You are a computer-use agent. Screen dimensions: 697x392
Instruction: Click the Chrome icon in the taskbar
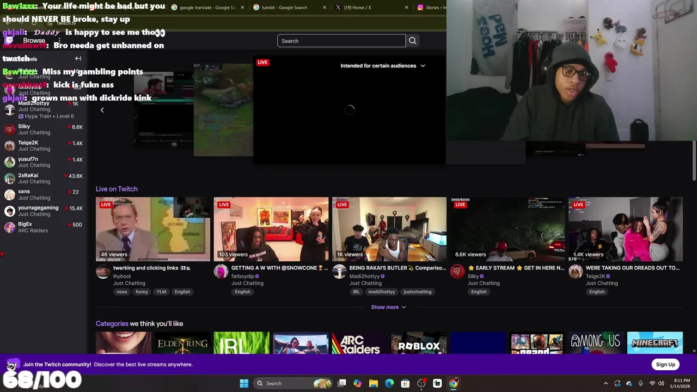point(453,383)
